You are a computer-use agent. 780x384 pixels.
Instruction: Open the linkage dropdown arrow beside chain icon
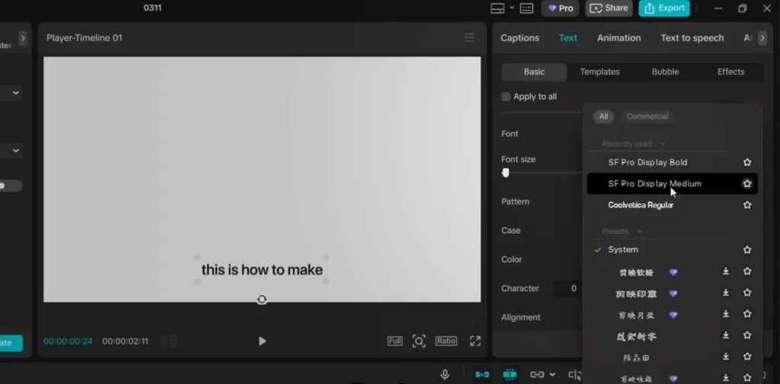[552, 375]
